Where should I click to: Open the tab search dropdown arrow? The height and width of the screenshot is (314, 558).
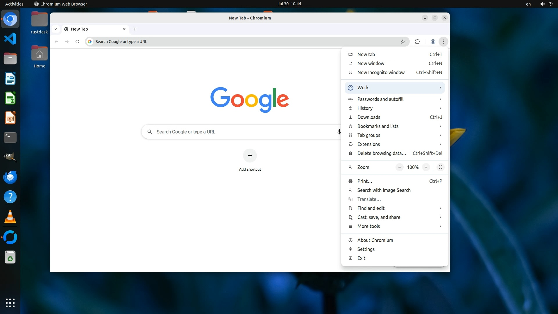click(56, 29)
